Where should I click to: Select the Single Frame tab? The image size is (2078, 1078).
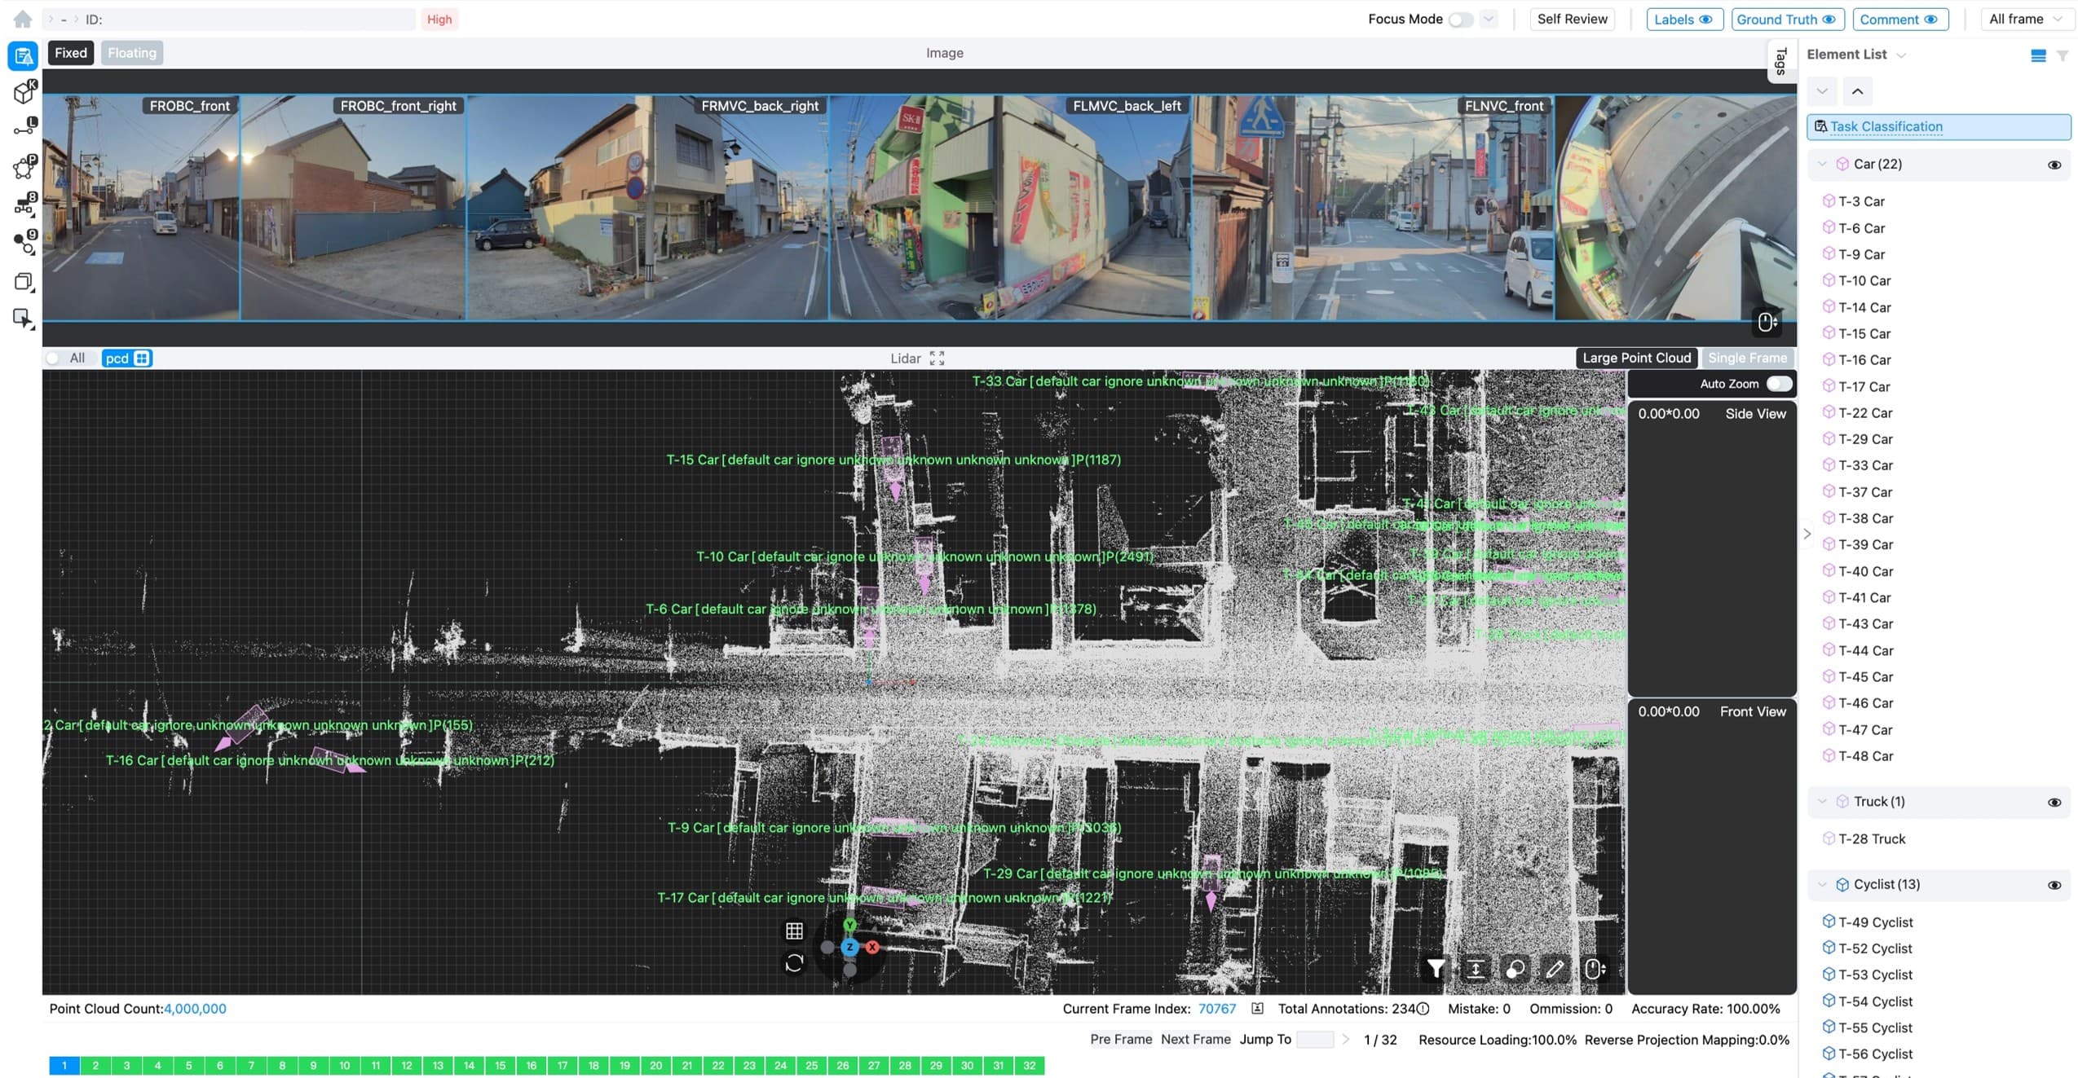[1747, 358]
